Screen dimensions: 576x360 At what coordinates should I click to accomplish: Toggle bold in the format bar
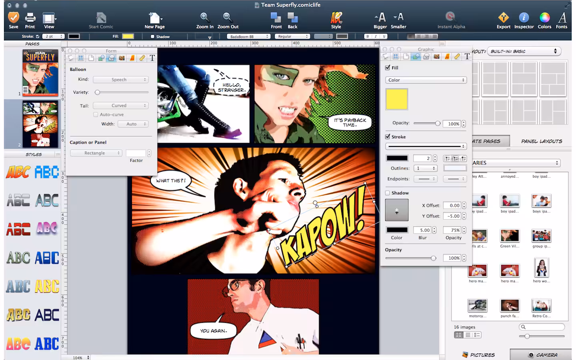pyautogui.click(x=368, y=36)
